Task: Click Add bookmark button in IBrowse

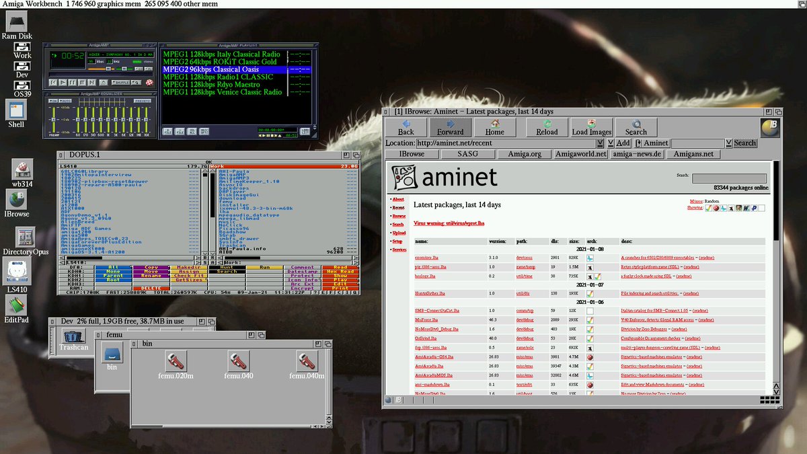Action: click(623, 143)
